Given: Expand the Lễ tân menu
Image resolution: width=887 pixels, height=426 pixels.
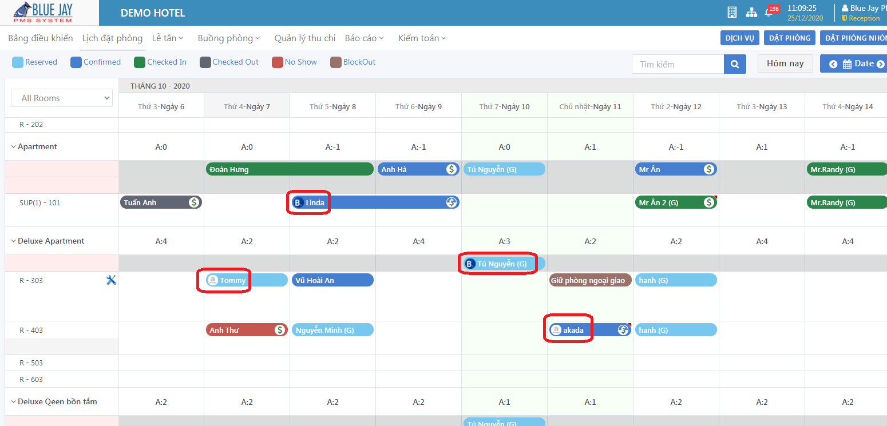Looking at the screenshot, I should click(x=168, y=38).
